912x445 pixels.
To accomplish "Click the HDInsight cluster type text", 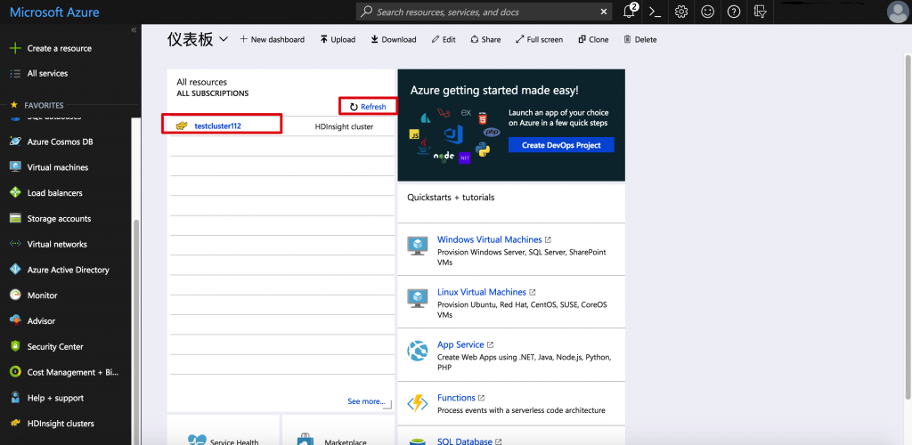I will point(344,126).
